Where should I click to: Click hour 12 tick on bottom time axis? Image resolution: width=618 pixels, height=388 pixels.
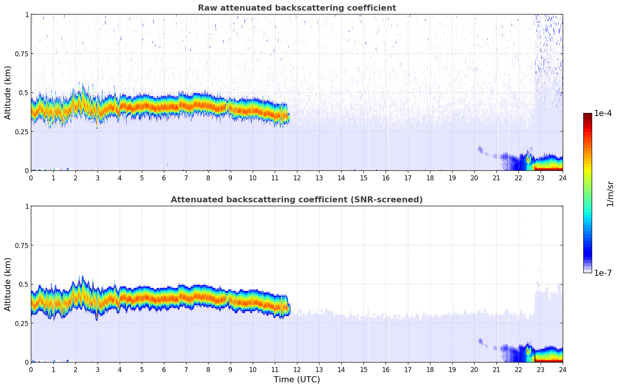(x=297, y=369)
